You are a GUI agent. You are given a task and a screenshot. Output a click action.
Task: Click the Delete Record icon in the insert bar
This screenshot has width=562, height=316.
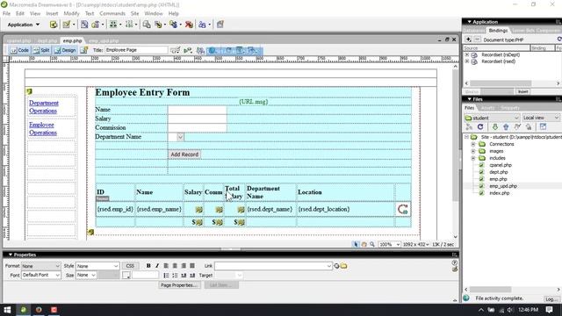[189, 25]
